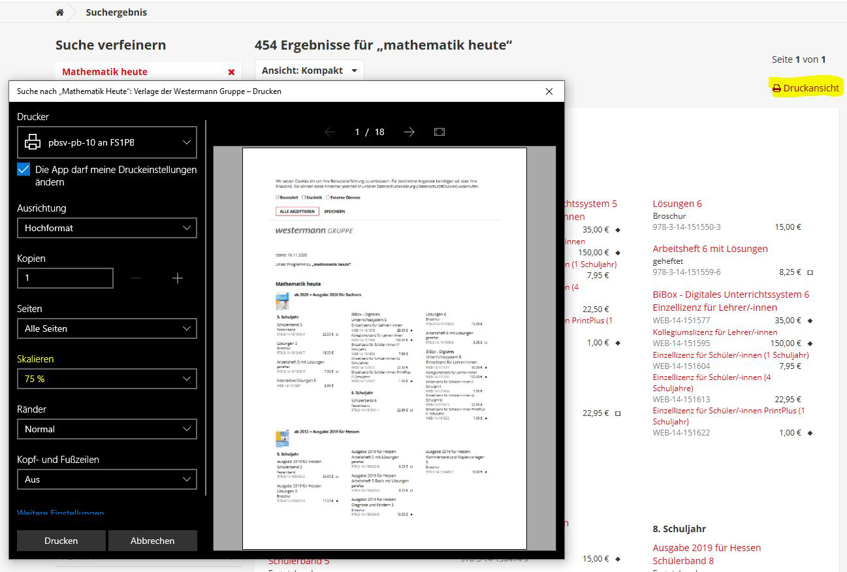This screenshot has width=847, height=572.
Task: Click the '8. Schuljahr' heading
Action: tap(679, 529)
